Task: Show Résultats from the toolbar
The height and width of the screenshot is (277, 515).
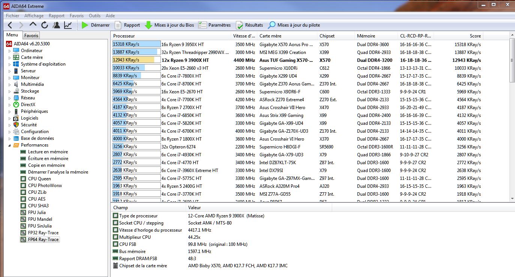Action: [249, 25]
